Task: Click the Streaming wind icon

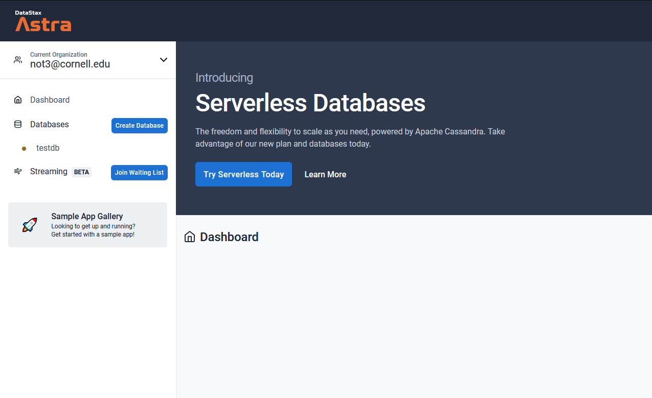Action: point(18,171)
